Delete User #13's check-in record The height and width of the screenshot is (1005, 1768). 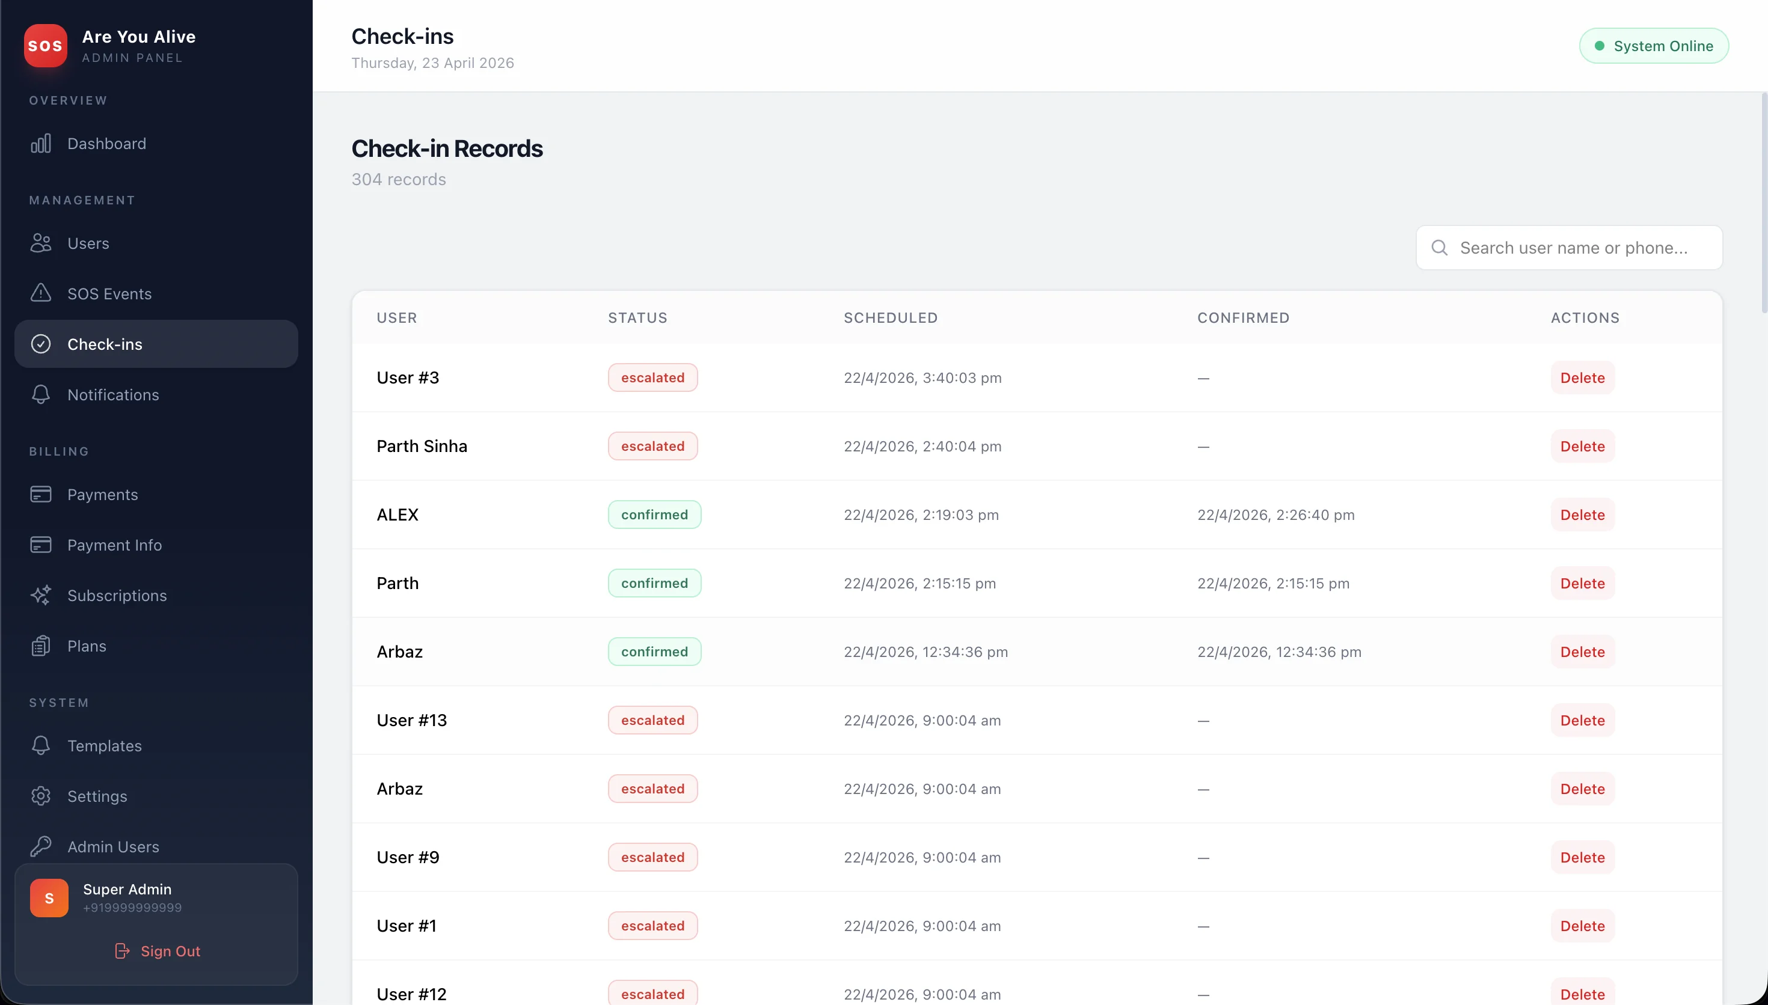[x=1582, y=720]
